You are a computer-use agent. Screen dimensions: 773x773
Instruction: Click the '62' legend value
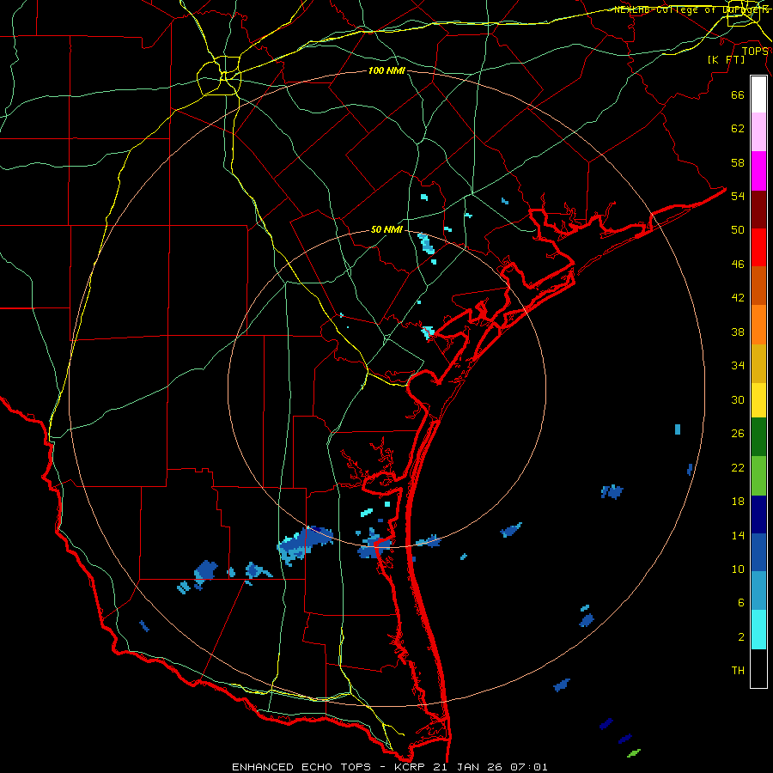coord(738,128)
